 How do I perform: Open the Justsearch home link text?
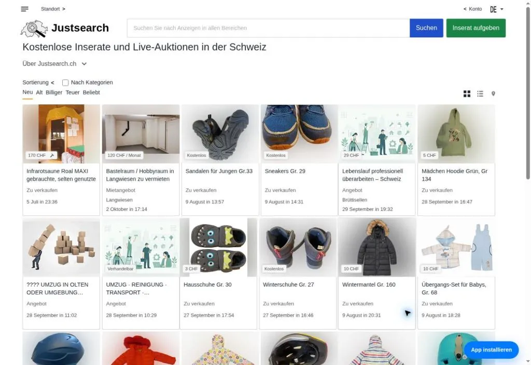coord(80,28)
